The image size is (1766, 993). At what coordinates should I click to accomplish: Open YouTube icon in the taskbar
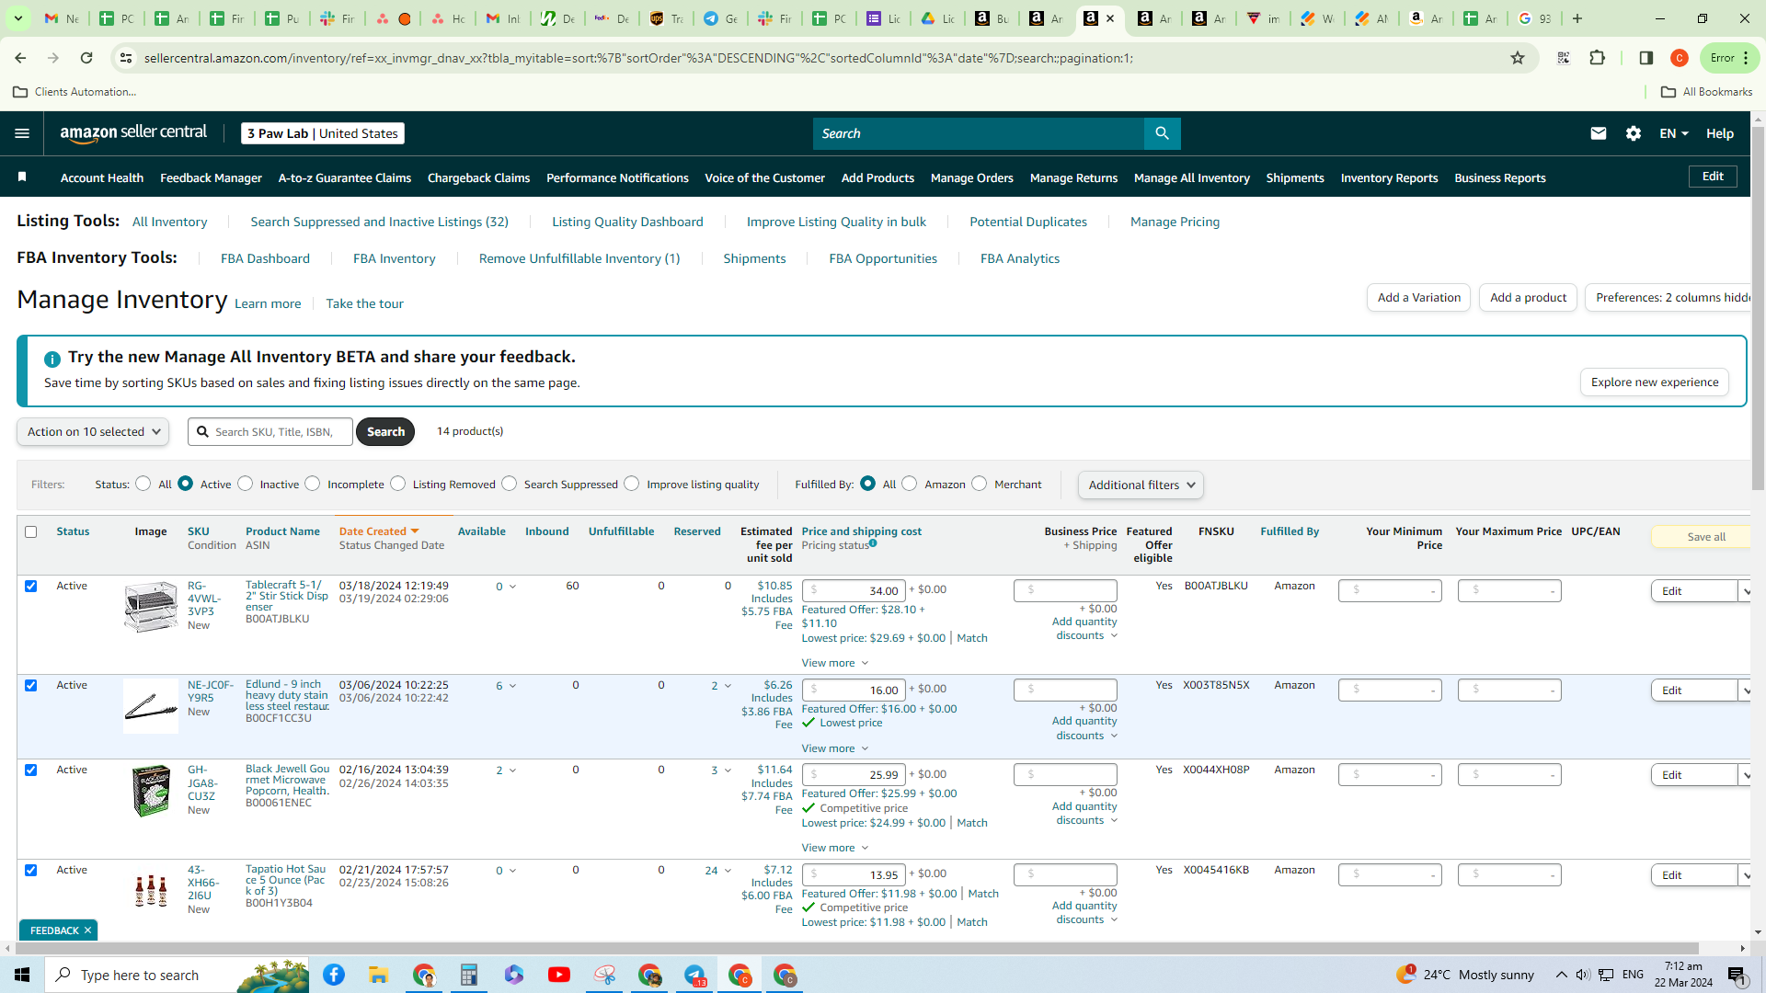(558, 975)
